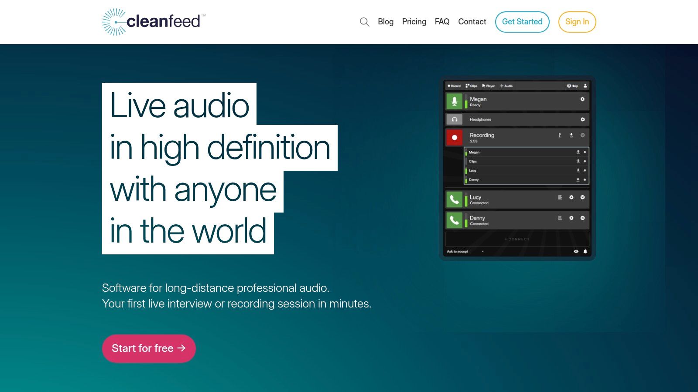Download the current recording
698x392 pixels.
tap(572, 135)
